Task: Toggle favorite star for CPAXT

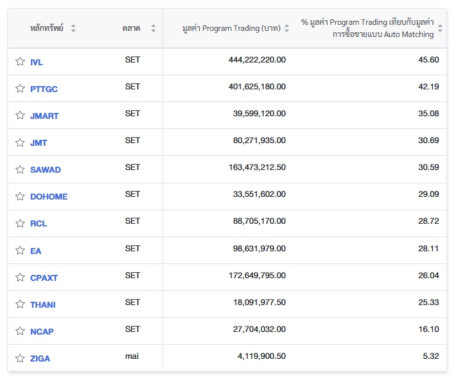Action: pos(20,278)
